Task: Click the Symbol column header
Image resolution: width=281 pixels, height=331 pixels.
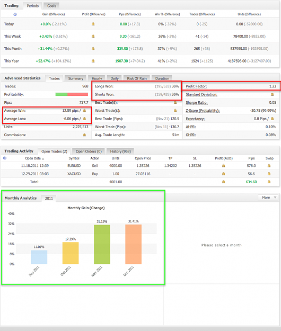Action: 74,158
